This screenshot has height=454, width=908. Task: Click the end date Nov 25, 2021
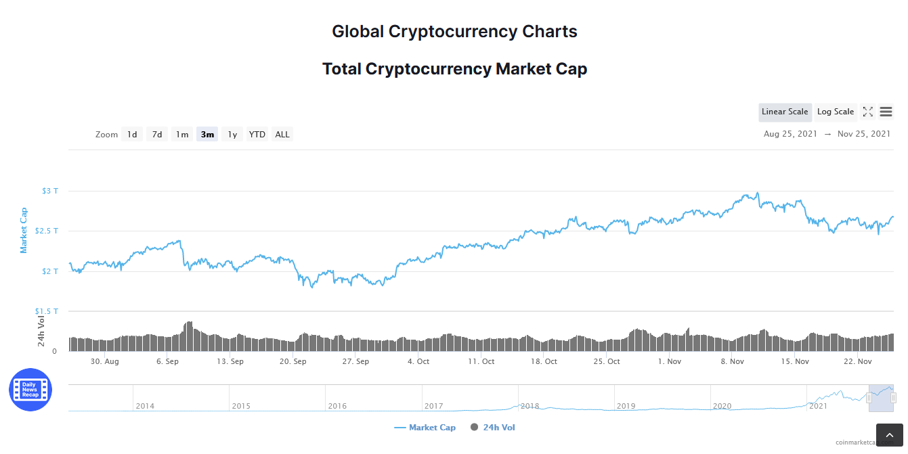864,134
